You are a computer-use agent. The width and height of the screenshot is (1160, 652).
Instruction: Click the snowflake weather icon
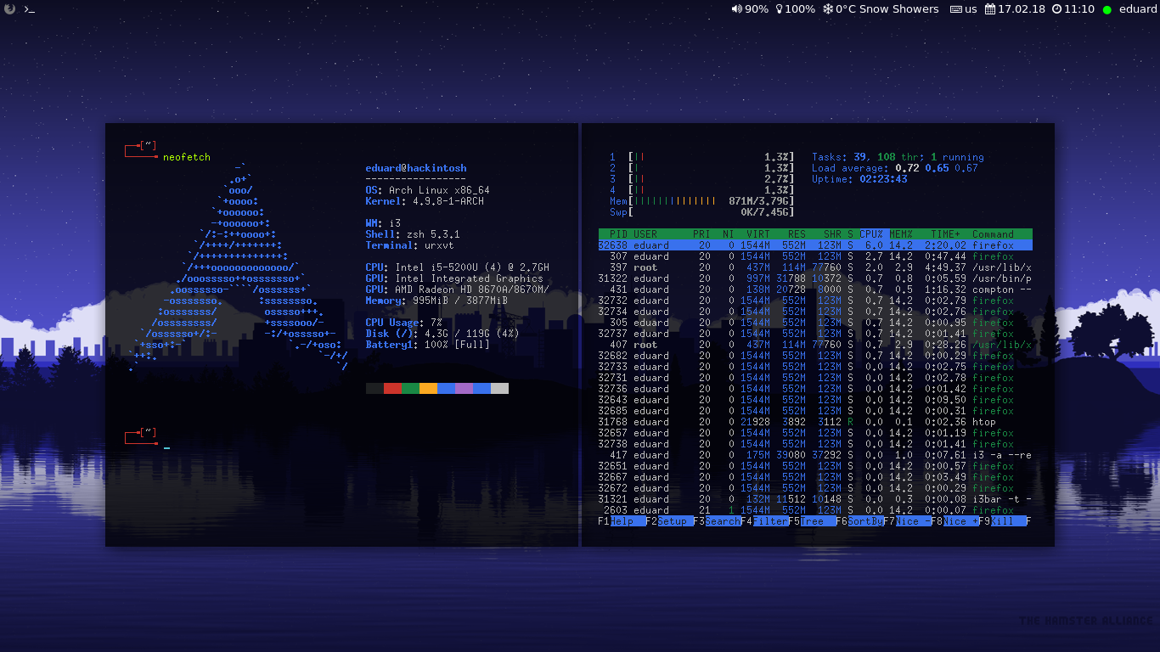pos(828,8)
